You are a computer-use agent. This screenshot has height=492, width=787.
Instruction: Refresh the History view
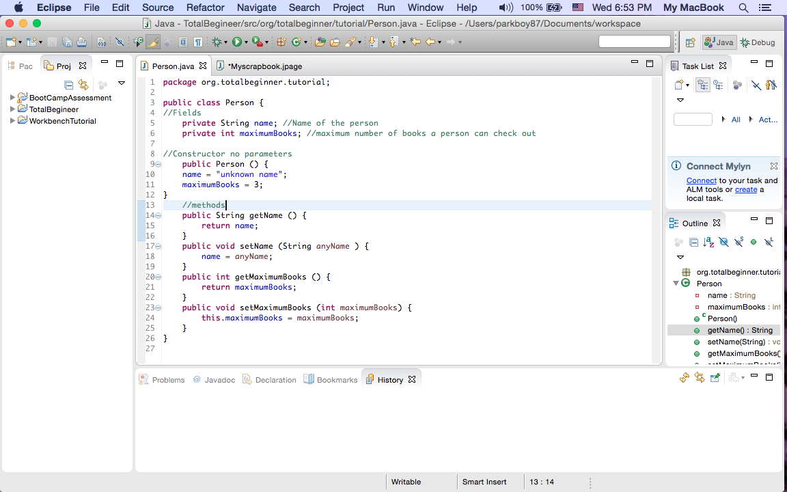pyautogui.click(x=684, y=377)
